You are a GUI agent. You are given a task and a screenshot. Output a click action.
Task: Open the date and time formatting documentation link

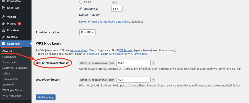click(x=105, y=22)
